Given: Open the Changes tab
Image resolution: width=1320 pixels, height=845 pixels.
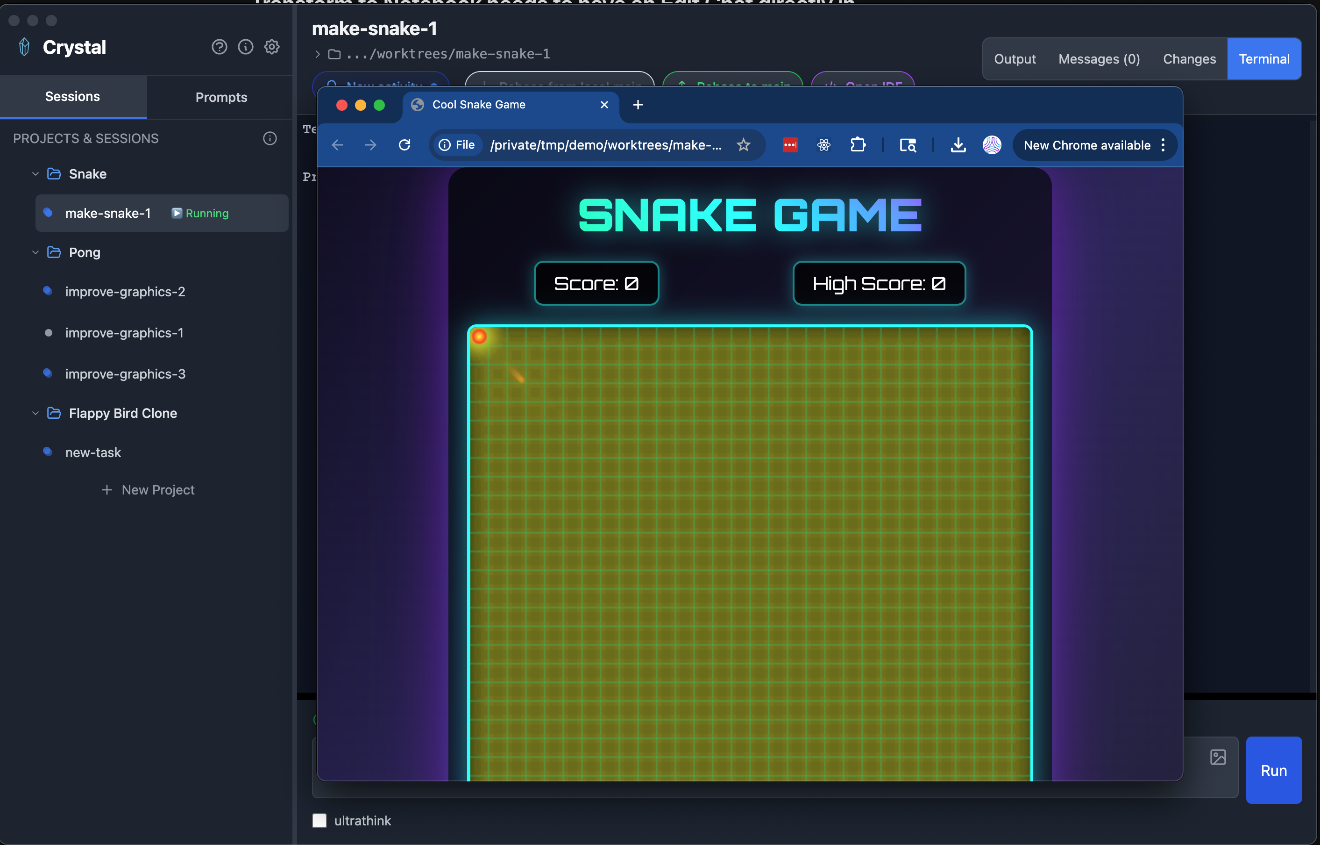Looking at the screenshot, I should pyautogui.click(x=1189, y=59).
